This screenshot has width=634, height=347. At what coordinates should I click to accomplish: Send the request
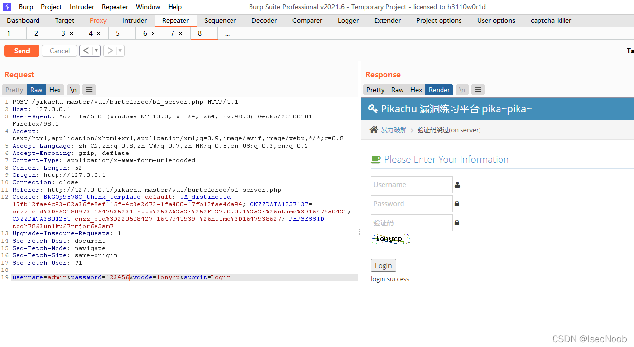(22, 51)
